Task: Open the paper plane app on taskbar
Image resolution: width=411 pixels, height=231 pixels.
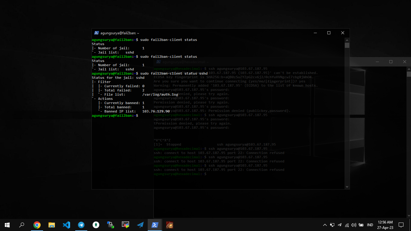Action: click(x=140, y=225)
